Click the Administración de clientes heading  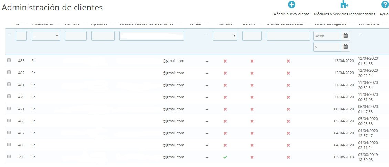[52, 8]
